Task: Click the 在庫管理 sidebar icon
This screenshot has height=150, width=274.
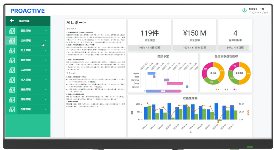Action: coord(12,109)
